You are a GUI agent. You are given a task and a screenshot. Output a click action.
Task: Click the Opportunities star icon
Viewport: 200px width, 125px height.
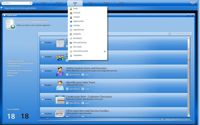click(x=71, y=21)
